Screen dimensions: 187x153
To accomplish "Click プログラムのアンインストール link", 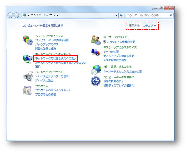I will point(53,90).
